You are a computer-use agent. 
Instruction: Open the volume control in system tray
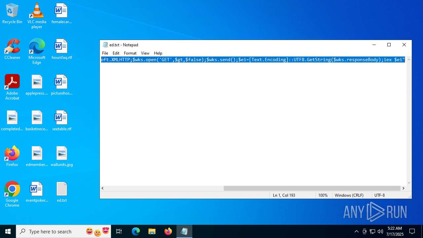tap(380, 231)
